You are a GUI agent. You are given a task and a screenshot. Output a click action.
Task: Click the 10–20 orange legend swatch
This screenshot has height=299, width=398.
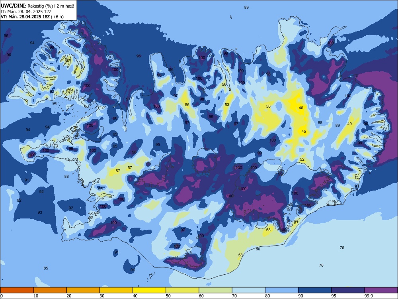[50, 290]
